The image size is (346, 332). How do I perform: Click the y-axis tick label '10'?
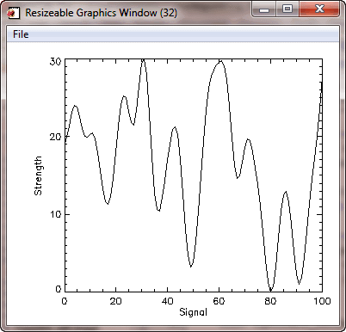[55, 214]
